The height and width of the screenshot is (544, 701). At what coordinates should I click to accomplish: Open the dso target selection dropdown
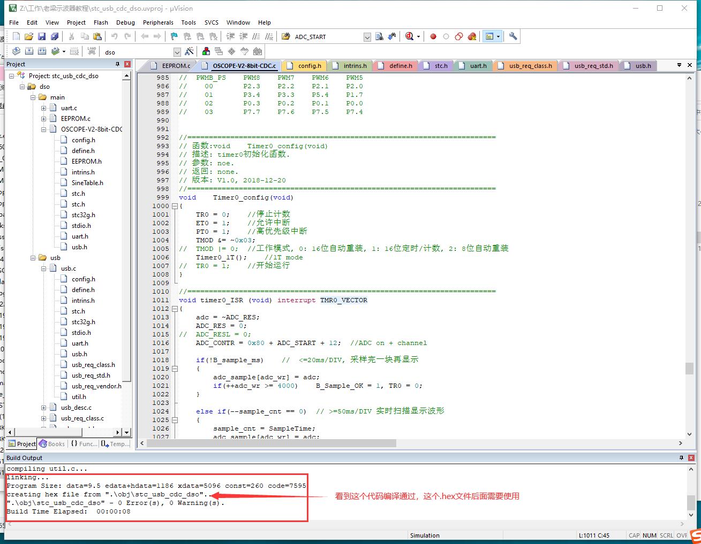[177, 52]
